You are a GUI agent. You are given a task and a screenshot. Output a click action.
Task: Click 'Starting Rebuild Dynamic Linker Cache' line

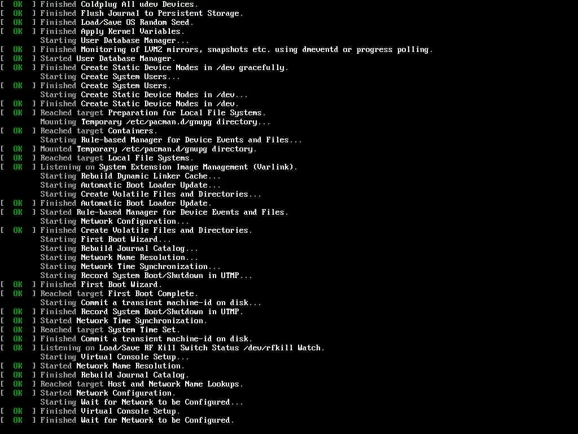(x=130, y=176)
